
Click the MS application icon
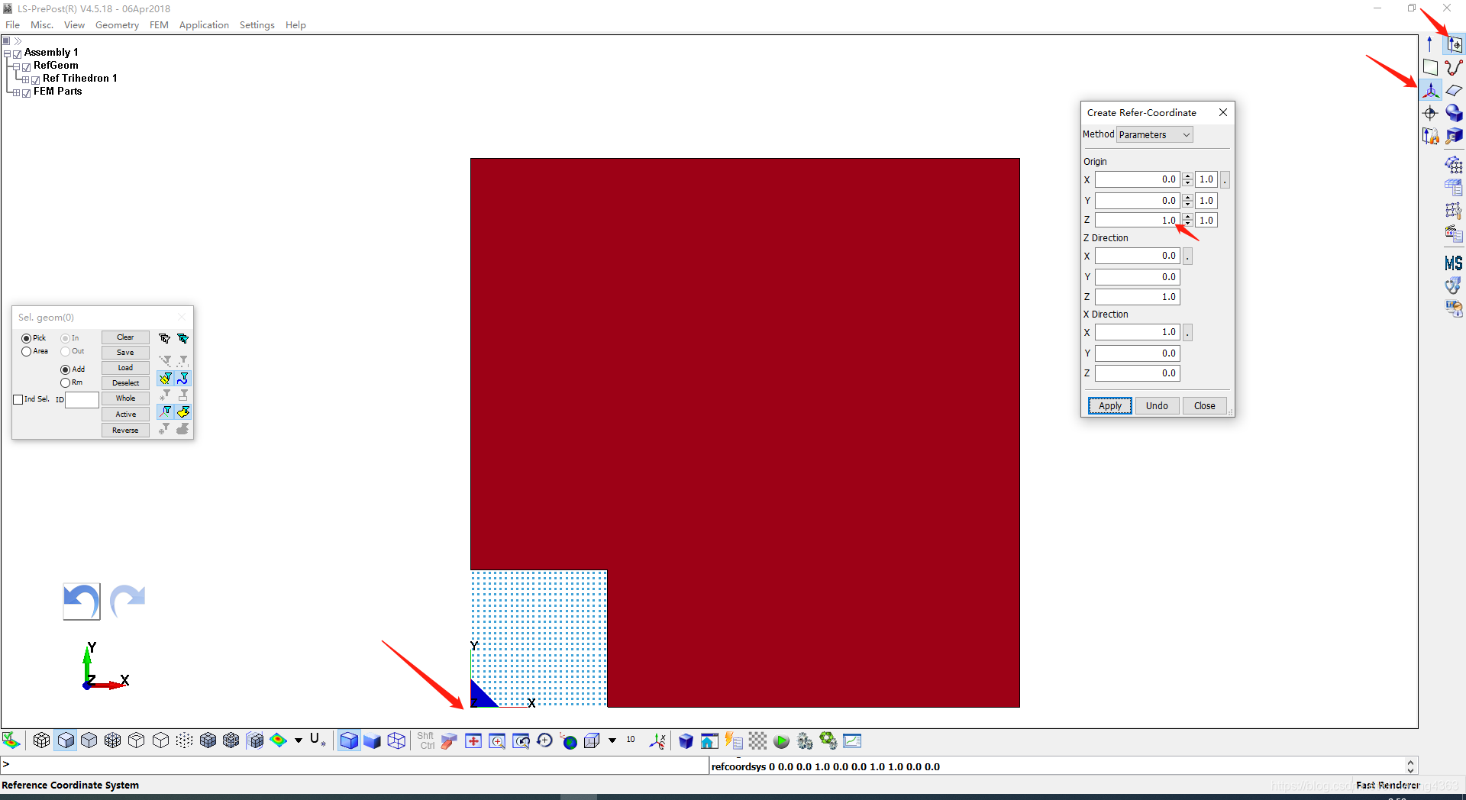pyautogui.click(x=1454, y=263)
